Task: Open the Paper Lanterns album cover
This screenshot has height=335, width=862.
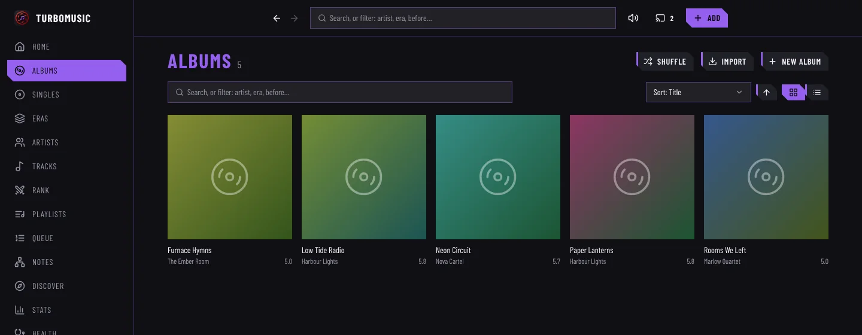Action: point(632,177)
